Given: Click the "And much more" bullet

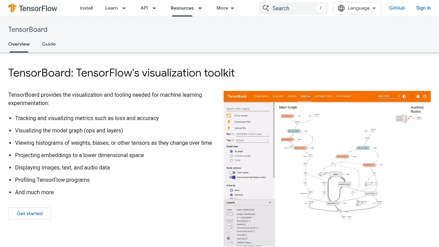Looking at the screenshot, I should pos(34,192).
